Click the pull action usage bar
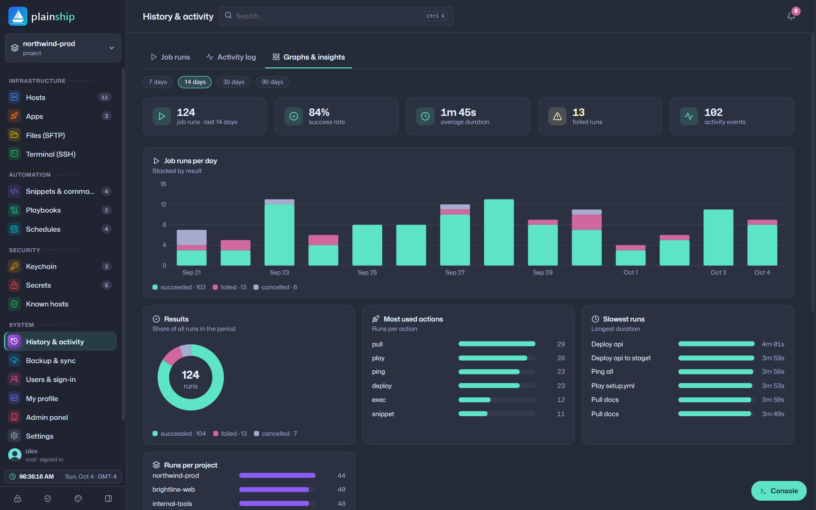This screenshot has height=510, width=816. (497, 344)
